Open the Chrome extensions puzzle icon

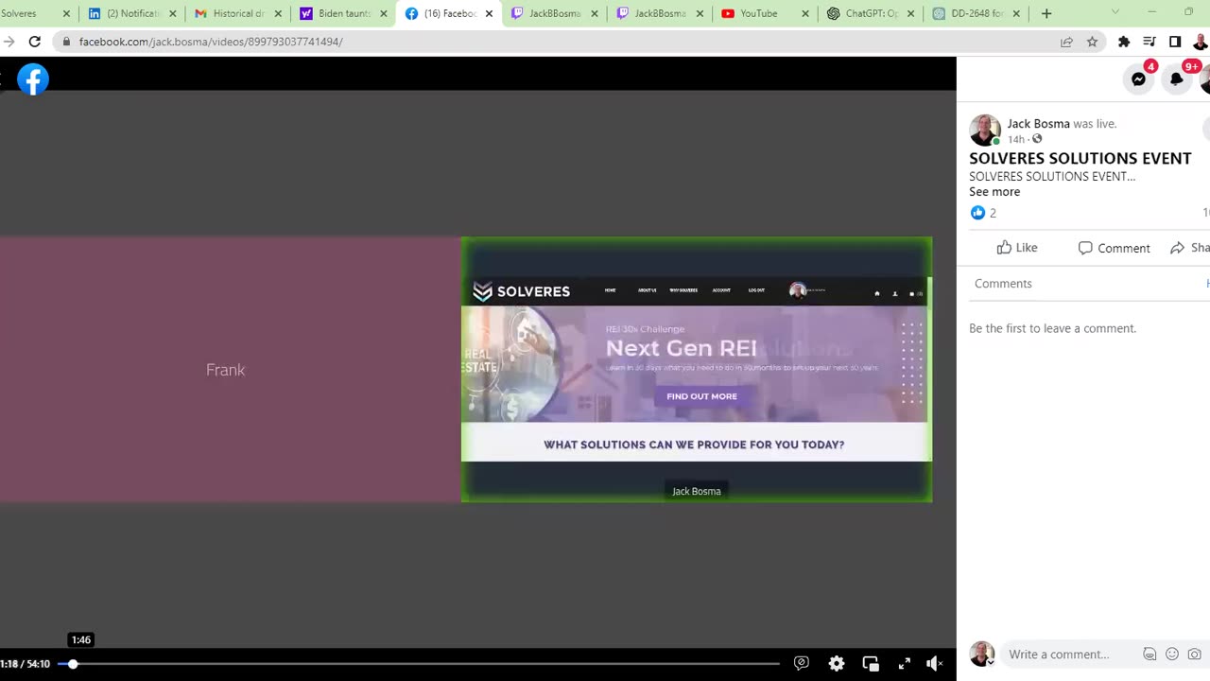pos(1124,42)
